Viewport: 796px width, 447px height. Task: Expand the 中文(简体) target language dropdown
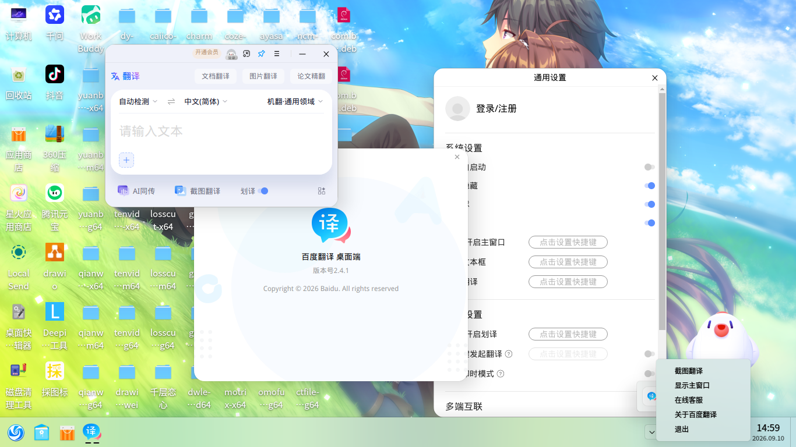click(206, 101)
